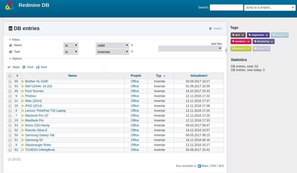Click the entry icon beside TUXEDO InfinityBook
Image resolution: width=297 pixels, height=173 pixels.
click(x=23, y=150)
